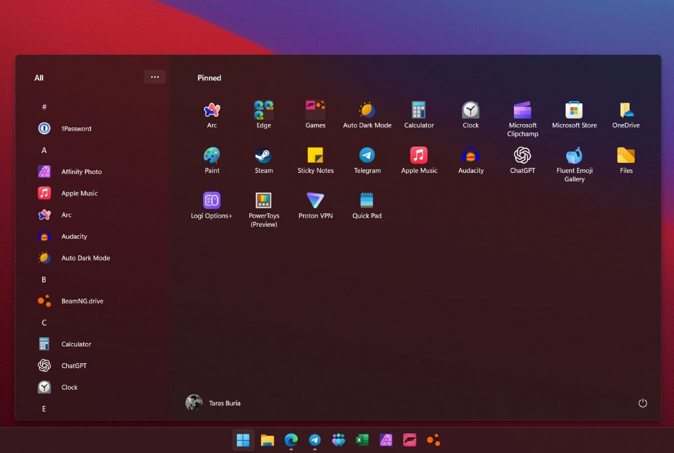Jump to letter index via header A
The height and width of the screenshot is (453, 674).
click(x=44, y=150)
